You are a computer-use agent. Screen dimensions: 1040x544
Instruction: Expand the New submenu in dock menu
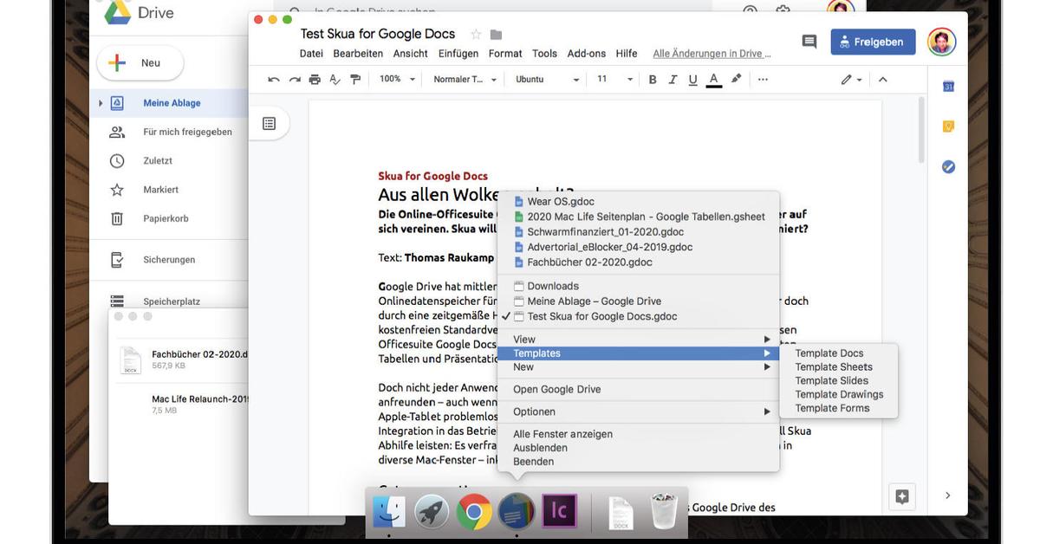tap(638, 367)
